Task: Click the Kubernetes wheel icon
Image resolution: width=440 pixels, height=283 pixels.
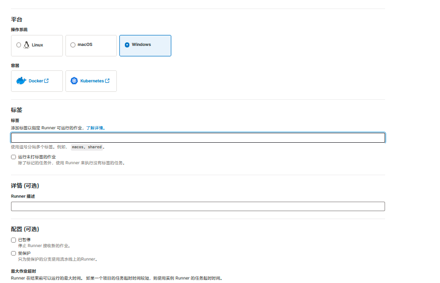Action: [74, 81]
